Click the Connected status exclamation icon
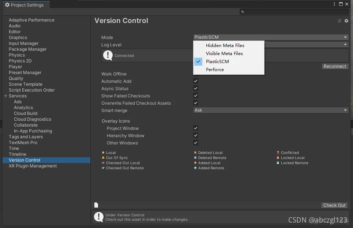The height and width of the screenshot is (228, 353). point(108,55)
